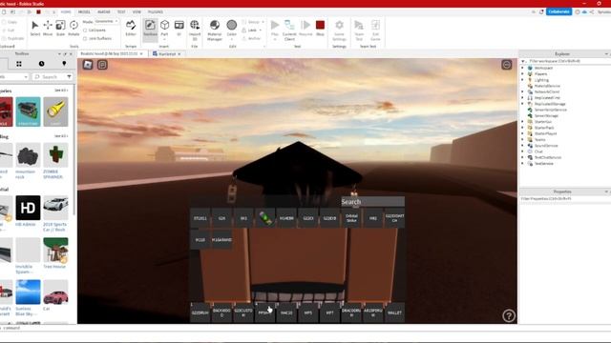This screenshot has width=611, height=343.
Task: Open the Material Manager
Action: (214, 30)
